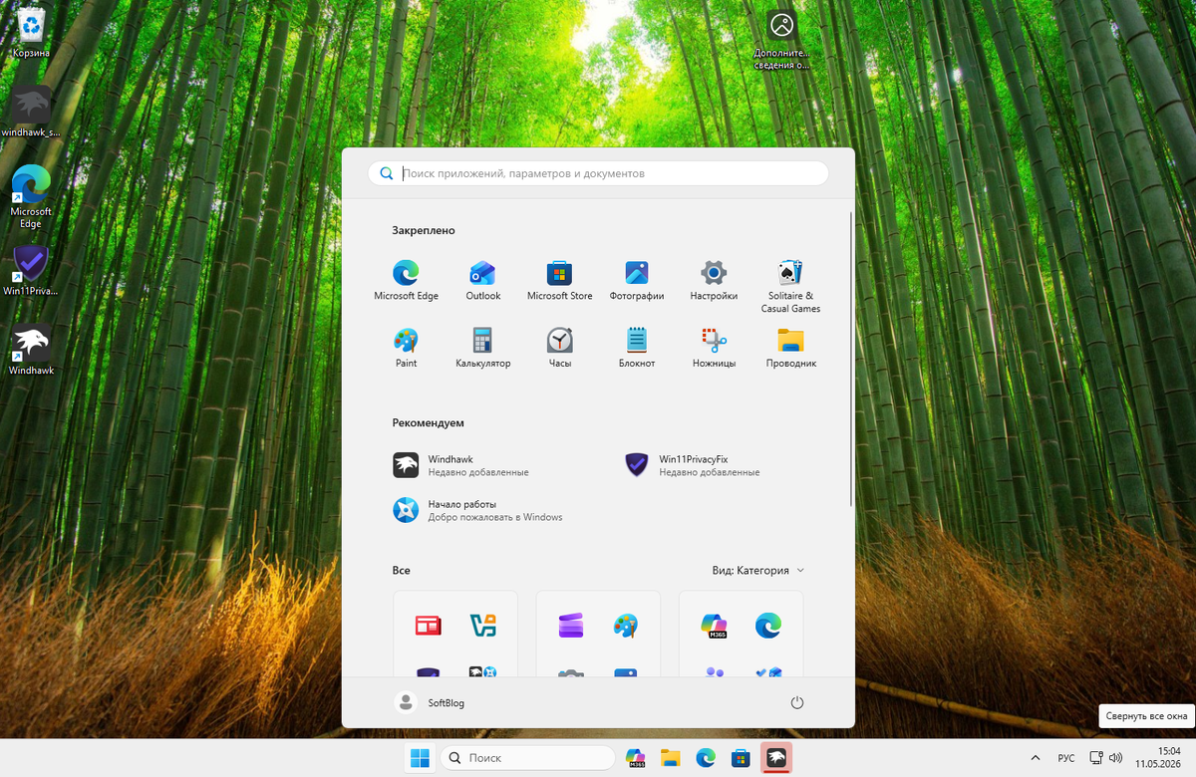Select the windhawk_s... desktop file
This screenshot has height=777, width=1196.
click(x=31, y=111)
